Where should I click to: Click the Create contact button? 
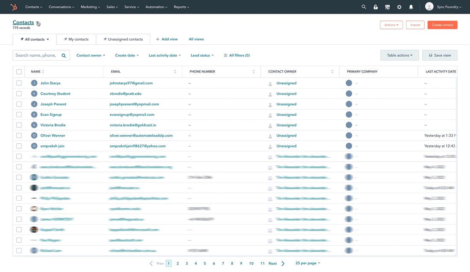(x=442, y=25)
